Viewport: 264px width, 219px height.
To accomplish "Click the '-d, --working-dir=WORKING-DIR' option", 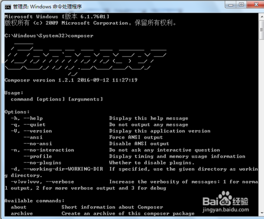I will click(57, 169).
